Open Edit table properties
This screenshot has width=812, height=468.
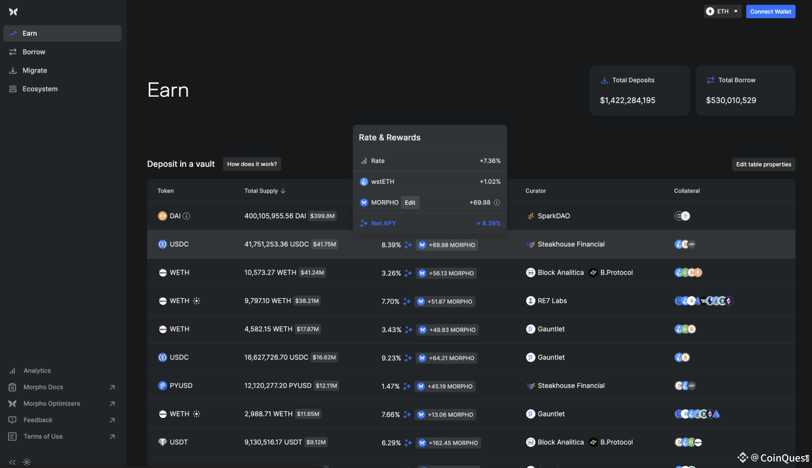(x=763, y=164)
